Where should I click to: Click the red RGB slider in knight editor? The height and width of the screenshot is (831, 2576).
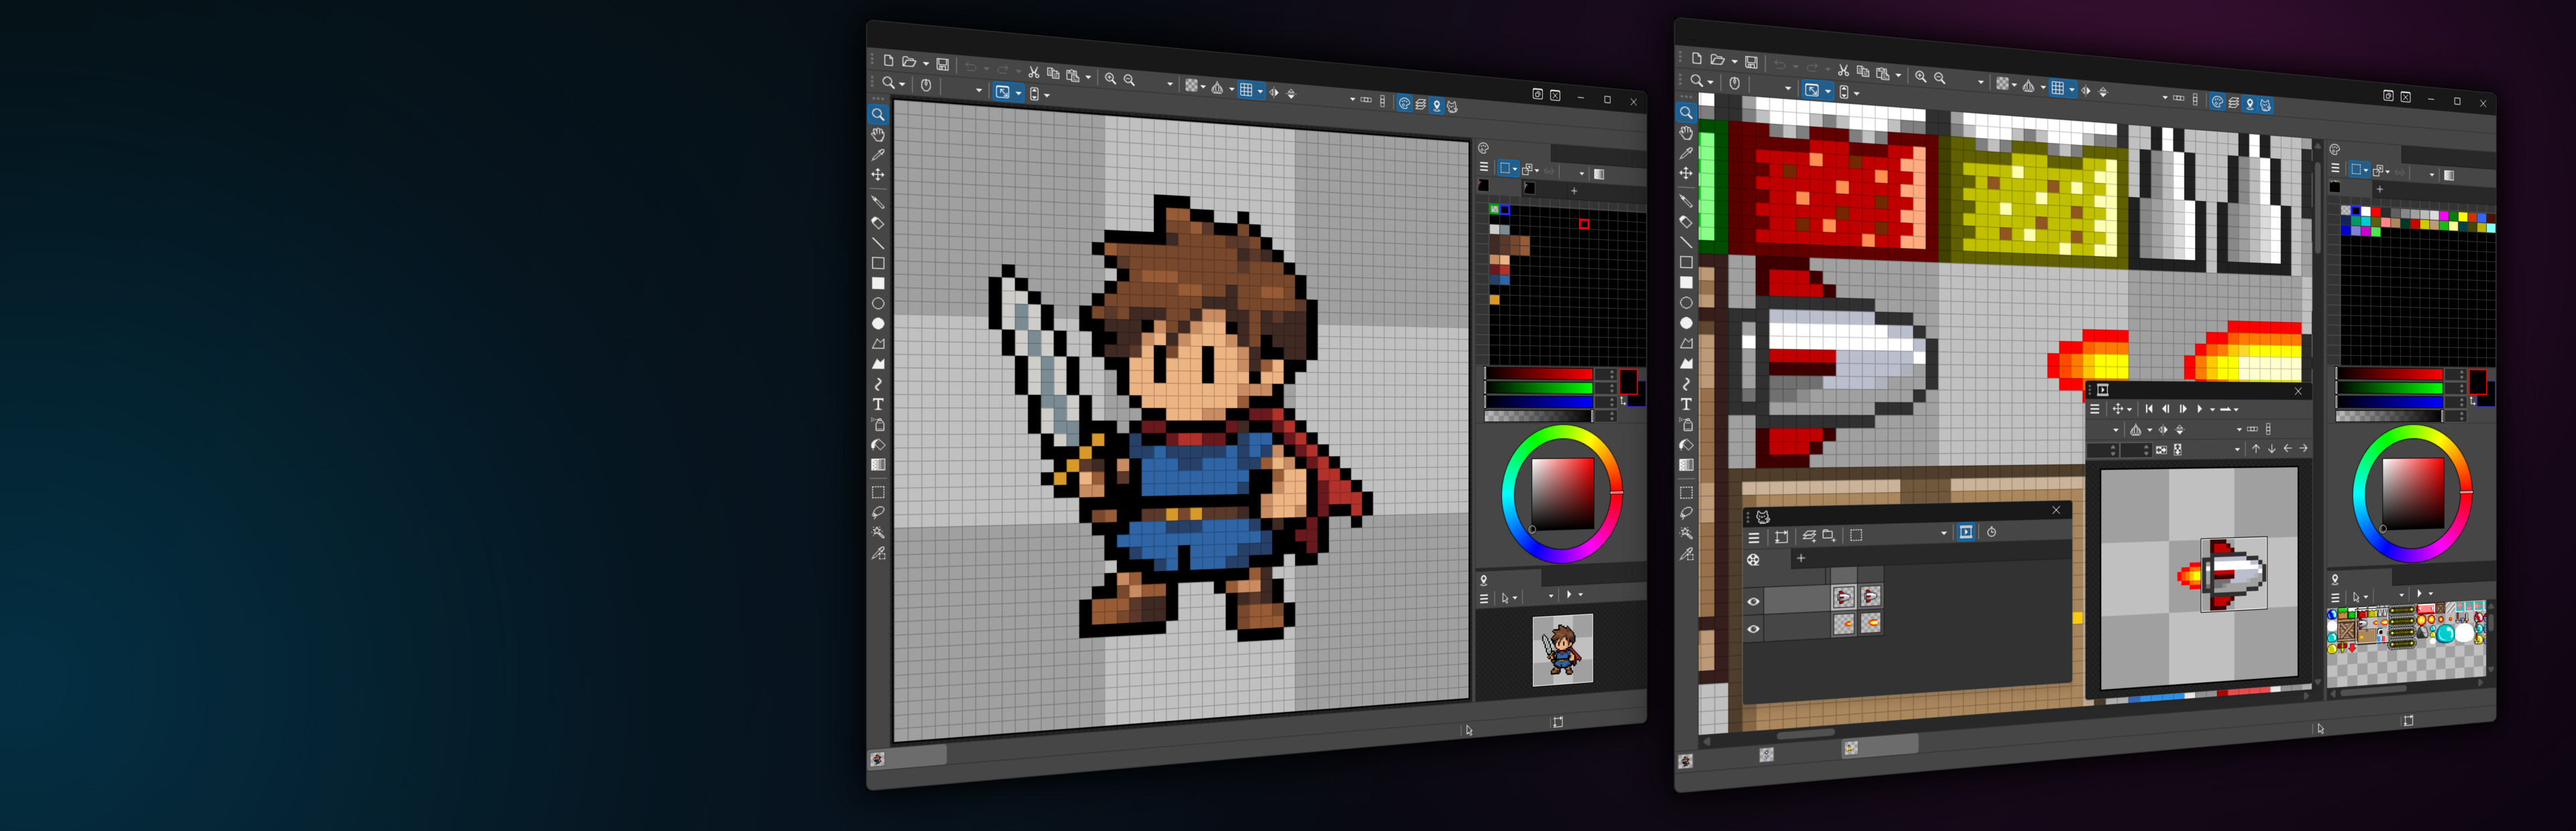(x=1539, y=373)
